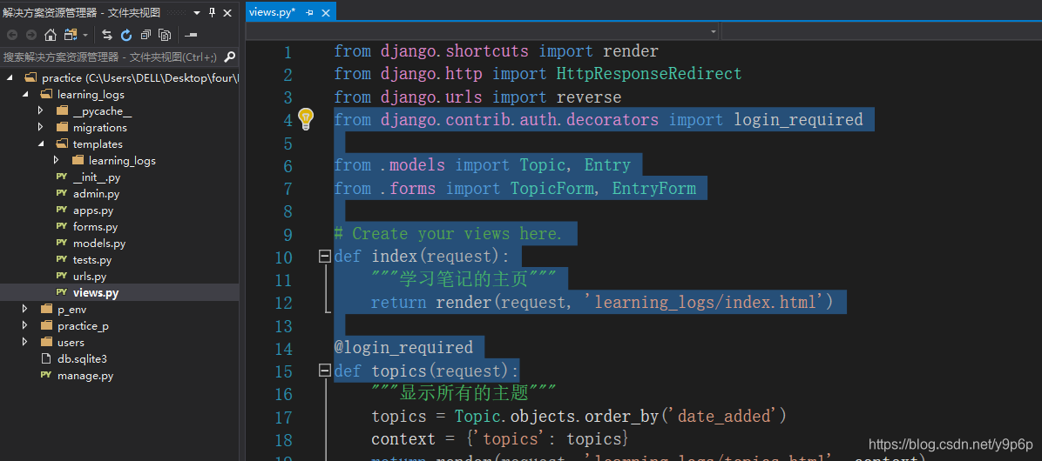This screenshot has height=461, width=1042.
Task: Open the dropdown arrow beside Switch Views icon
Action: pyautogui.click(x=85, y=35)
